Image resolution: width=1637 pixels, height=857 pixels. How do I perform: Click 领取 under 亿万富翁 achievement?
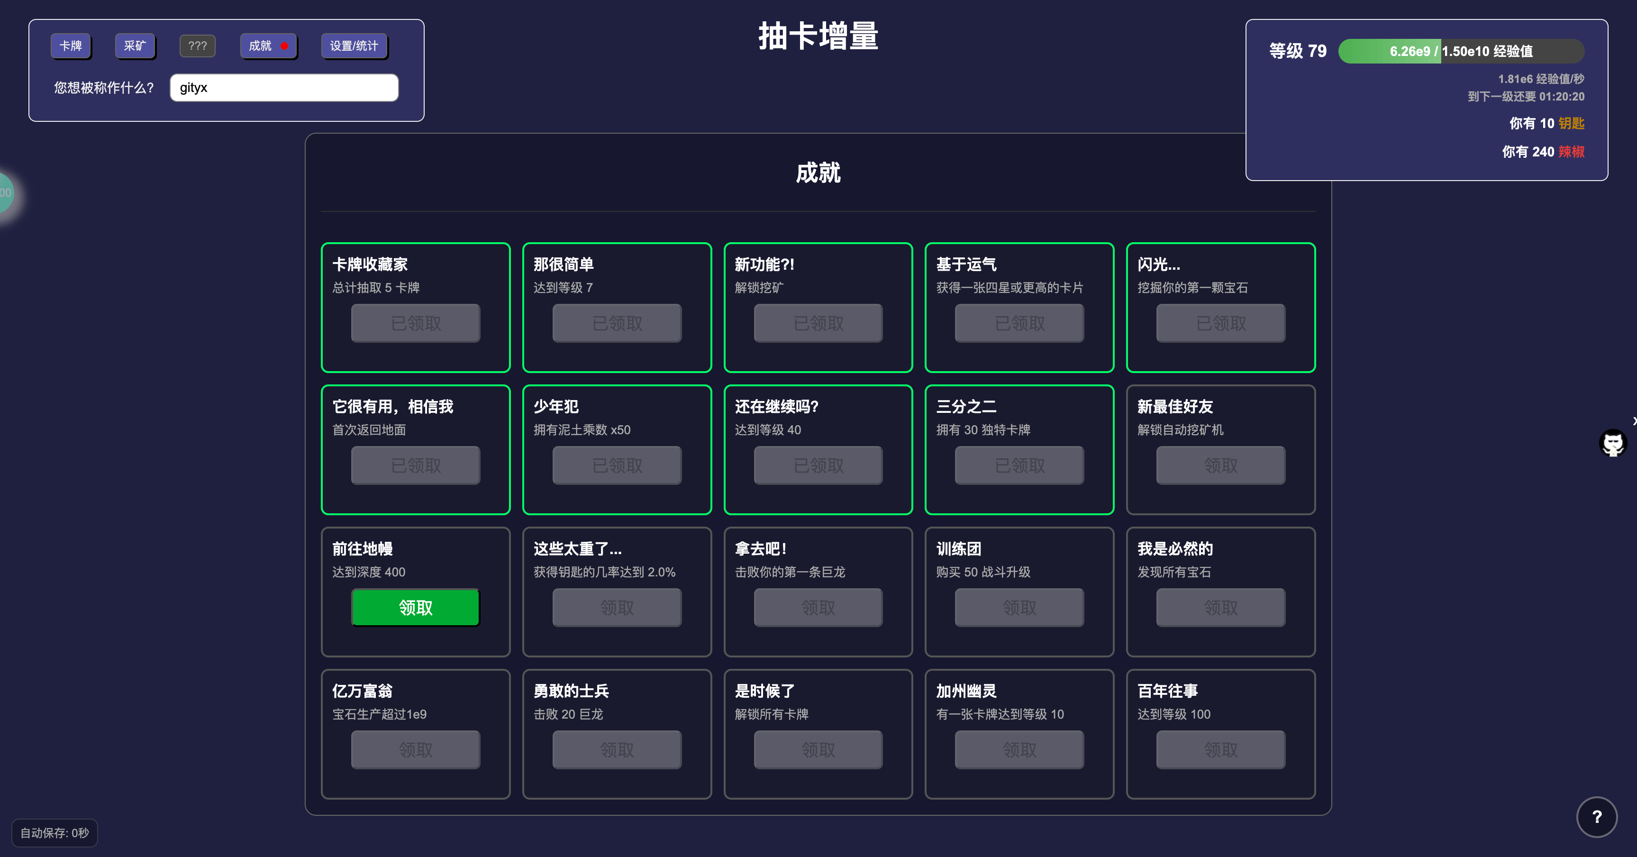click(x=416, y=749)
